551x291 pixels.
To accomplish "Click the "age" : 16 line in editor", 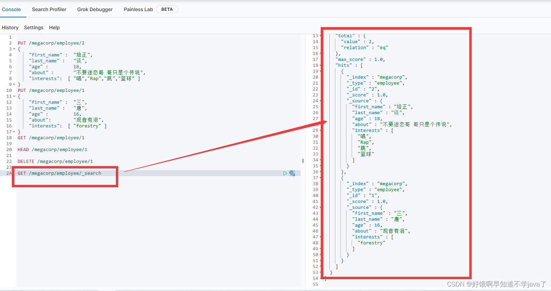I will [x=55, y=114].
